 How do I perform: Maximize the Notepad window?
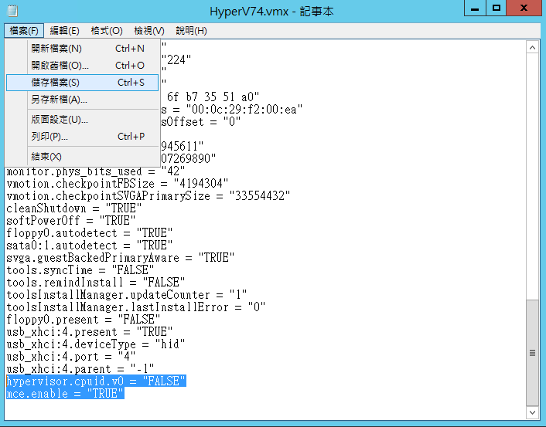click(x=497, y=8)
